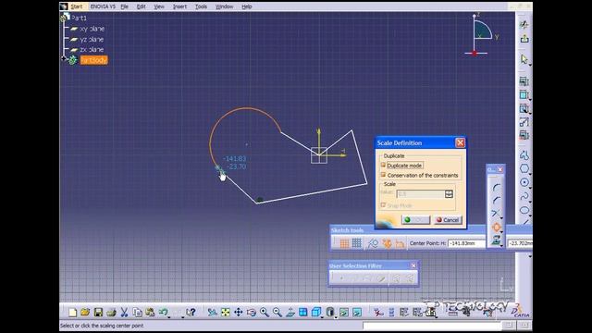592x333 pixels.
Task: Select the Rotate view icon
Action: coord(251,313)
